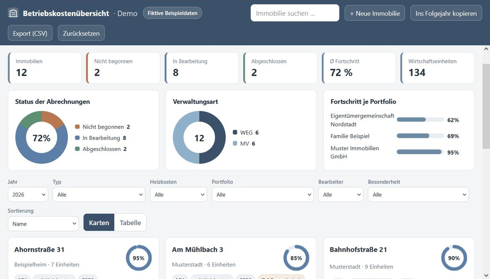The width and height of the screenshot is (490, 279).
Task: Click the blue In Bearbeitung legend swatch
Action: (78, 138)
